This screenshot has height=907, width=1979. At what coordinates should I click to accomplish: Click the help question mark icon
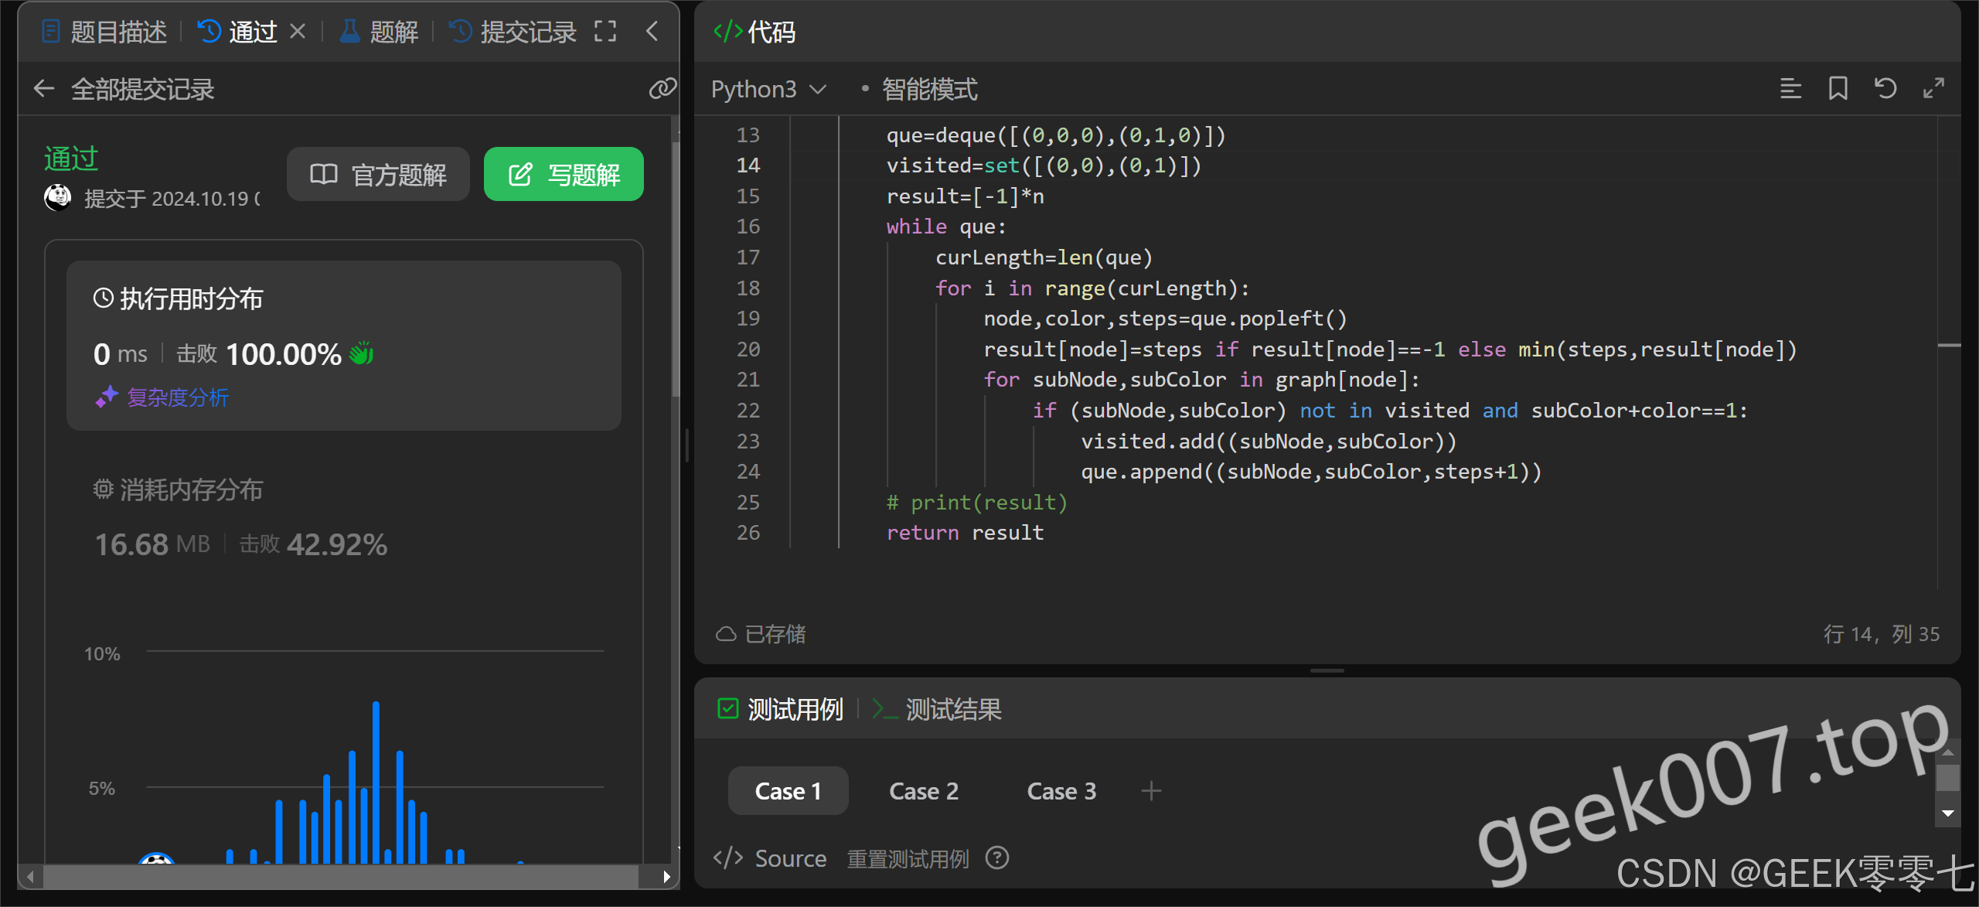(x=997, y=858)
